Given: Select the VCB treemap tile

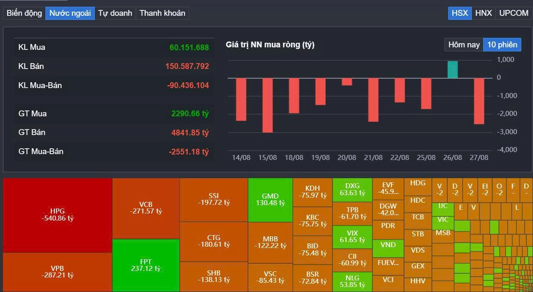Looking at the screenshot, I should pyautogui.click(x=146, y=208).
